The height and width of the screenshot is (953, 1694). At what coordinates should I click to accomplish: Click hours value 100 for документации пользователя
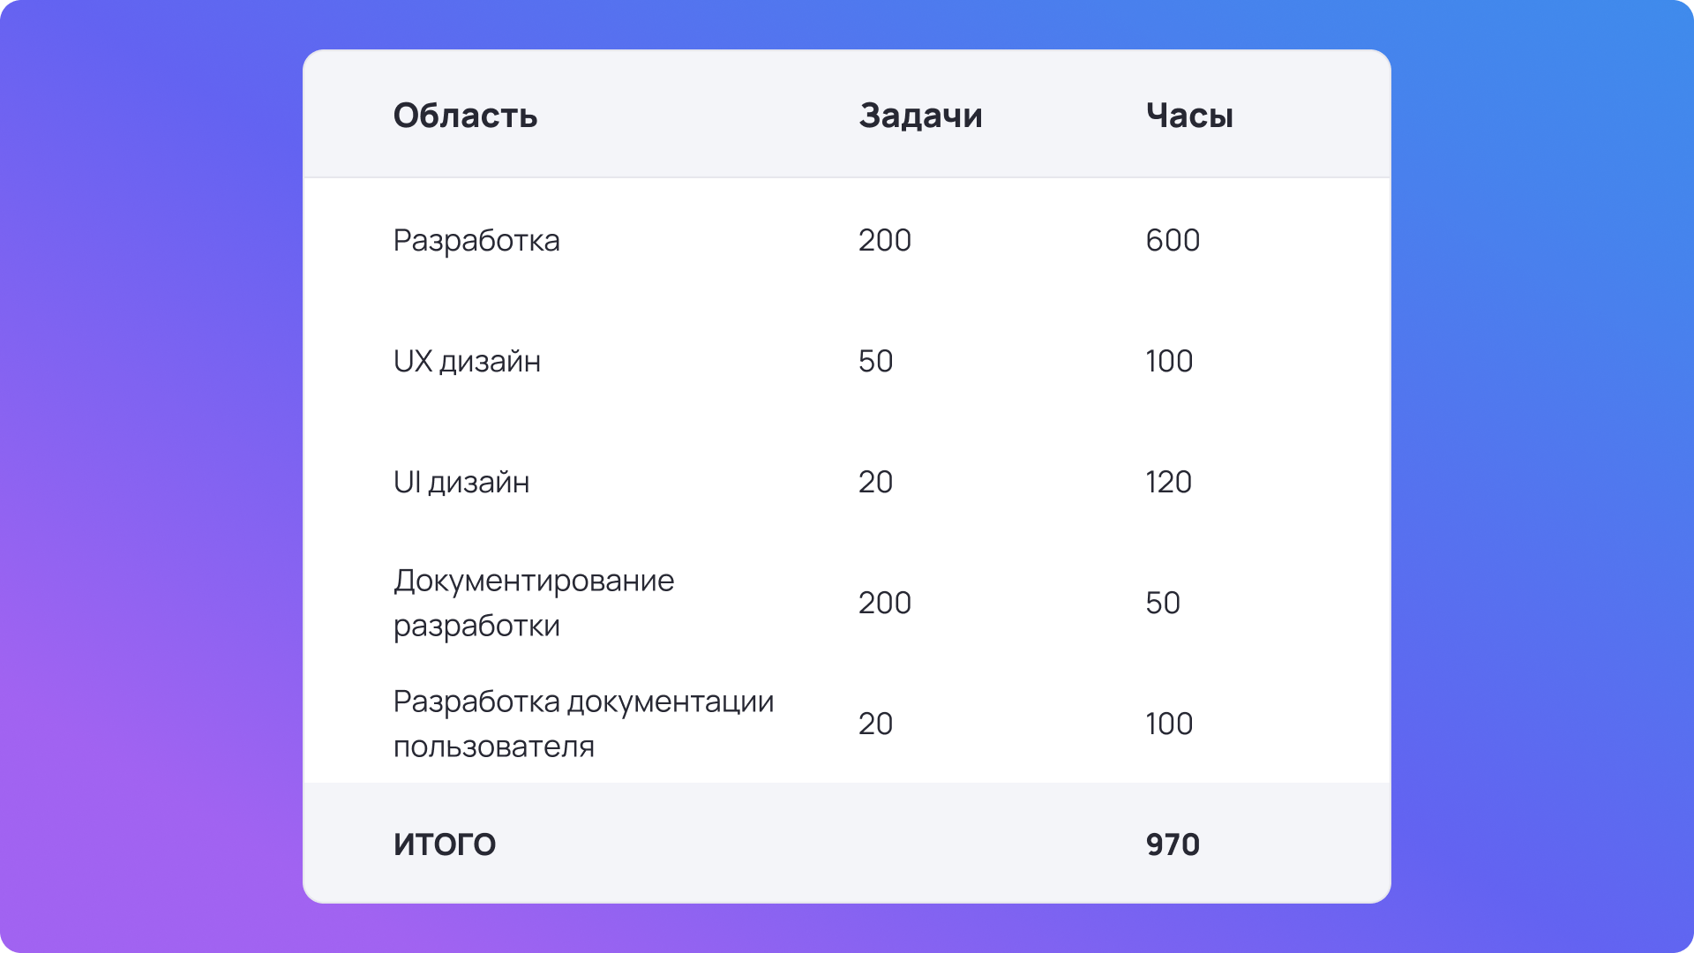click(x=1169, y=724)
